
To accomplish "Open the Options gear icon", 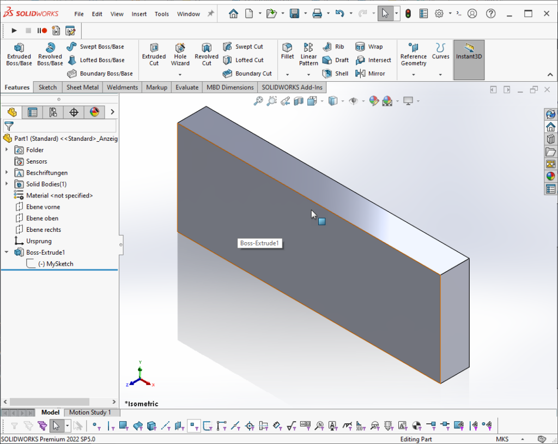I will [439, 14].
